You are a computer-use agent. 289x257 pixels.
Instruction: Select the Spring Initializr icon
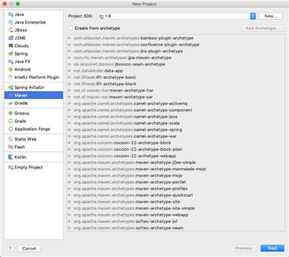[x=10, y=87]
